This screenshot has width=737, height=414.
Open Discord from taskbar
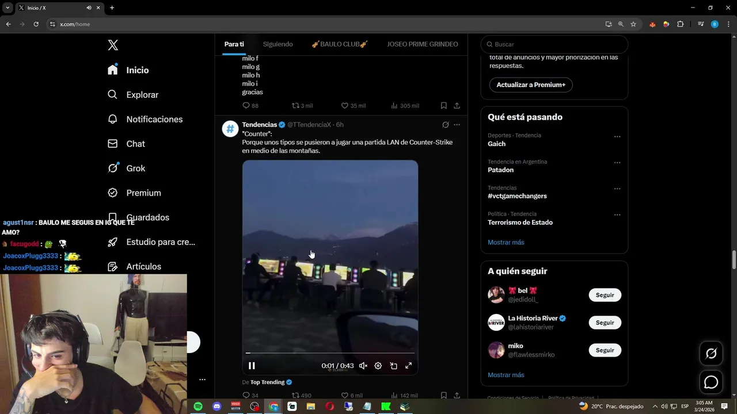pyautogui.click(x=216, y=407)
